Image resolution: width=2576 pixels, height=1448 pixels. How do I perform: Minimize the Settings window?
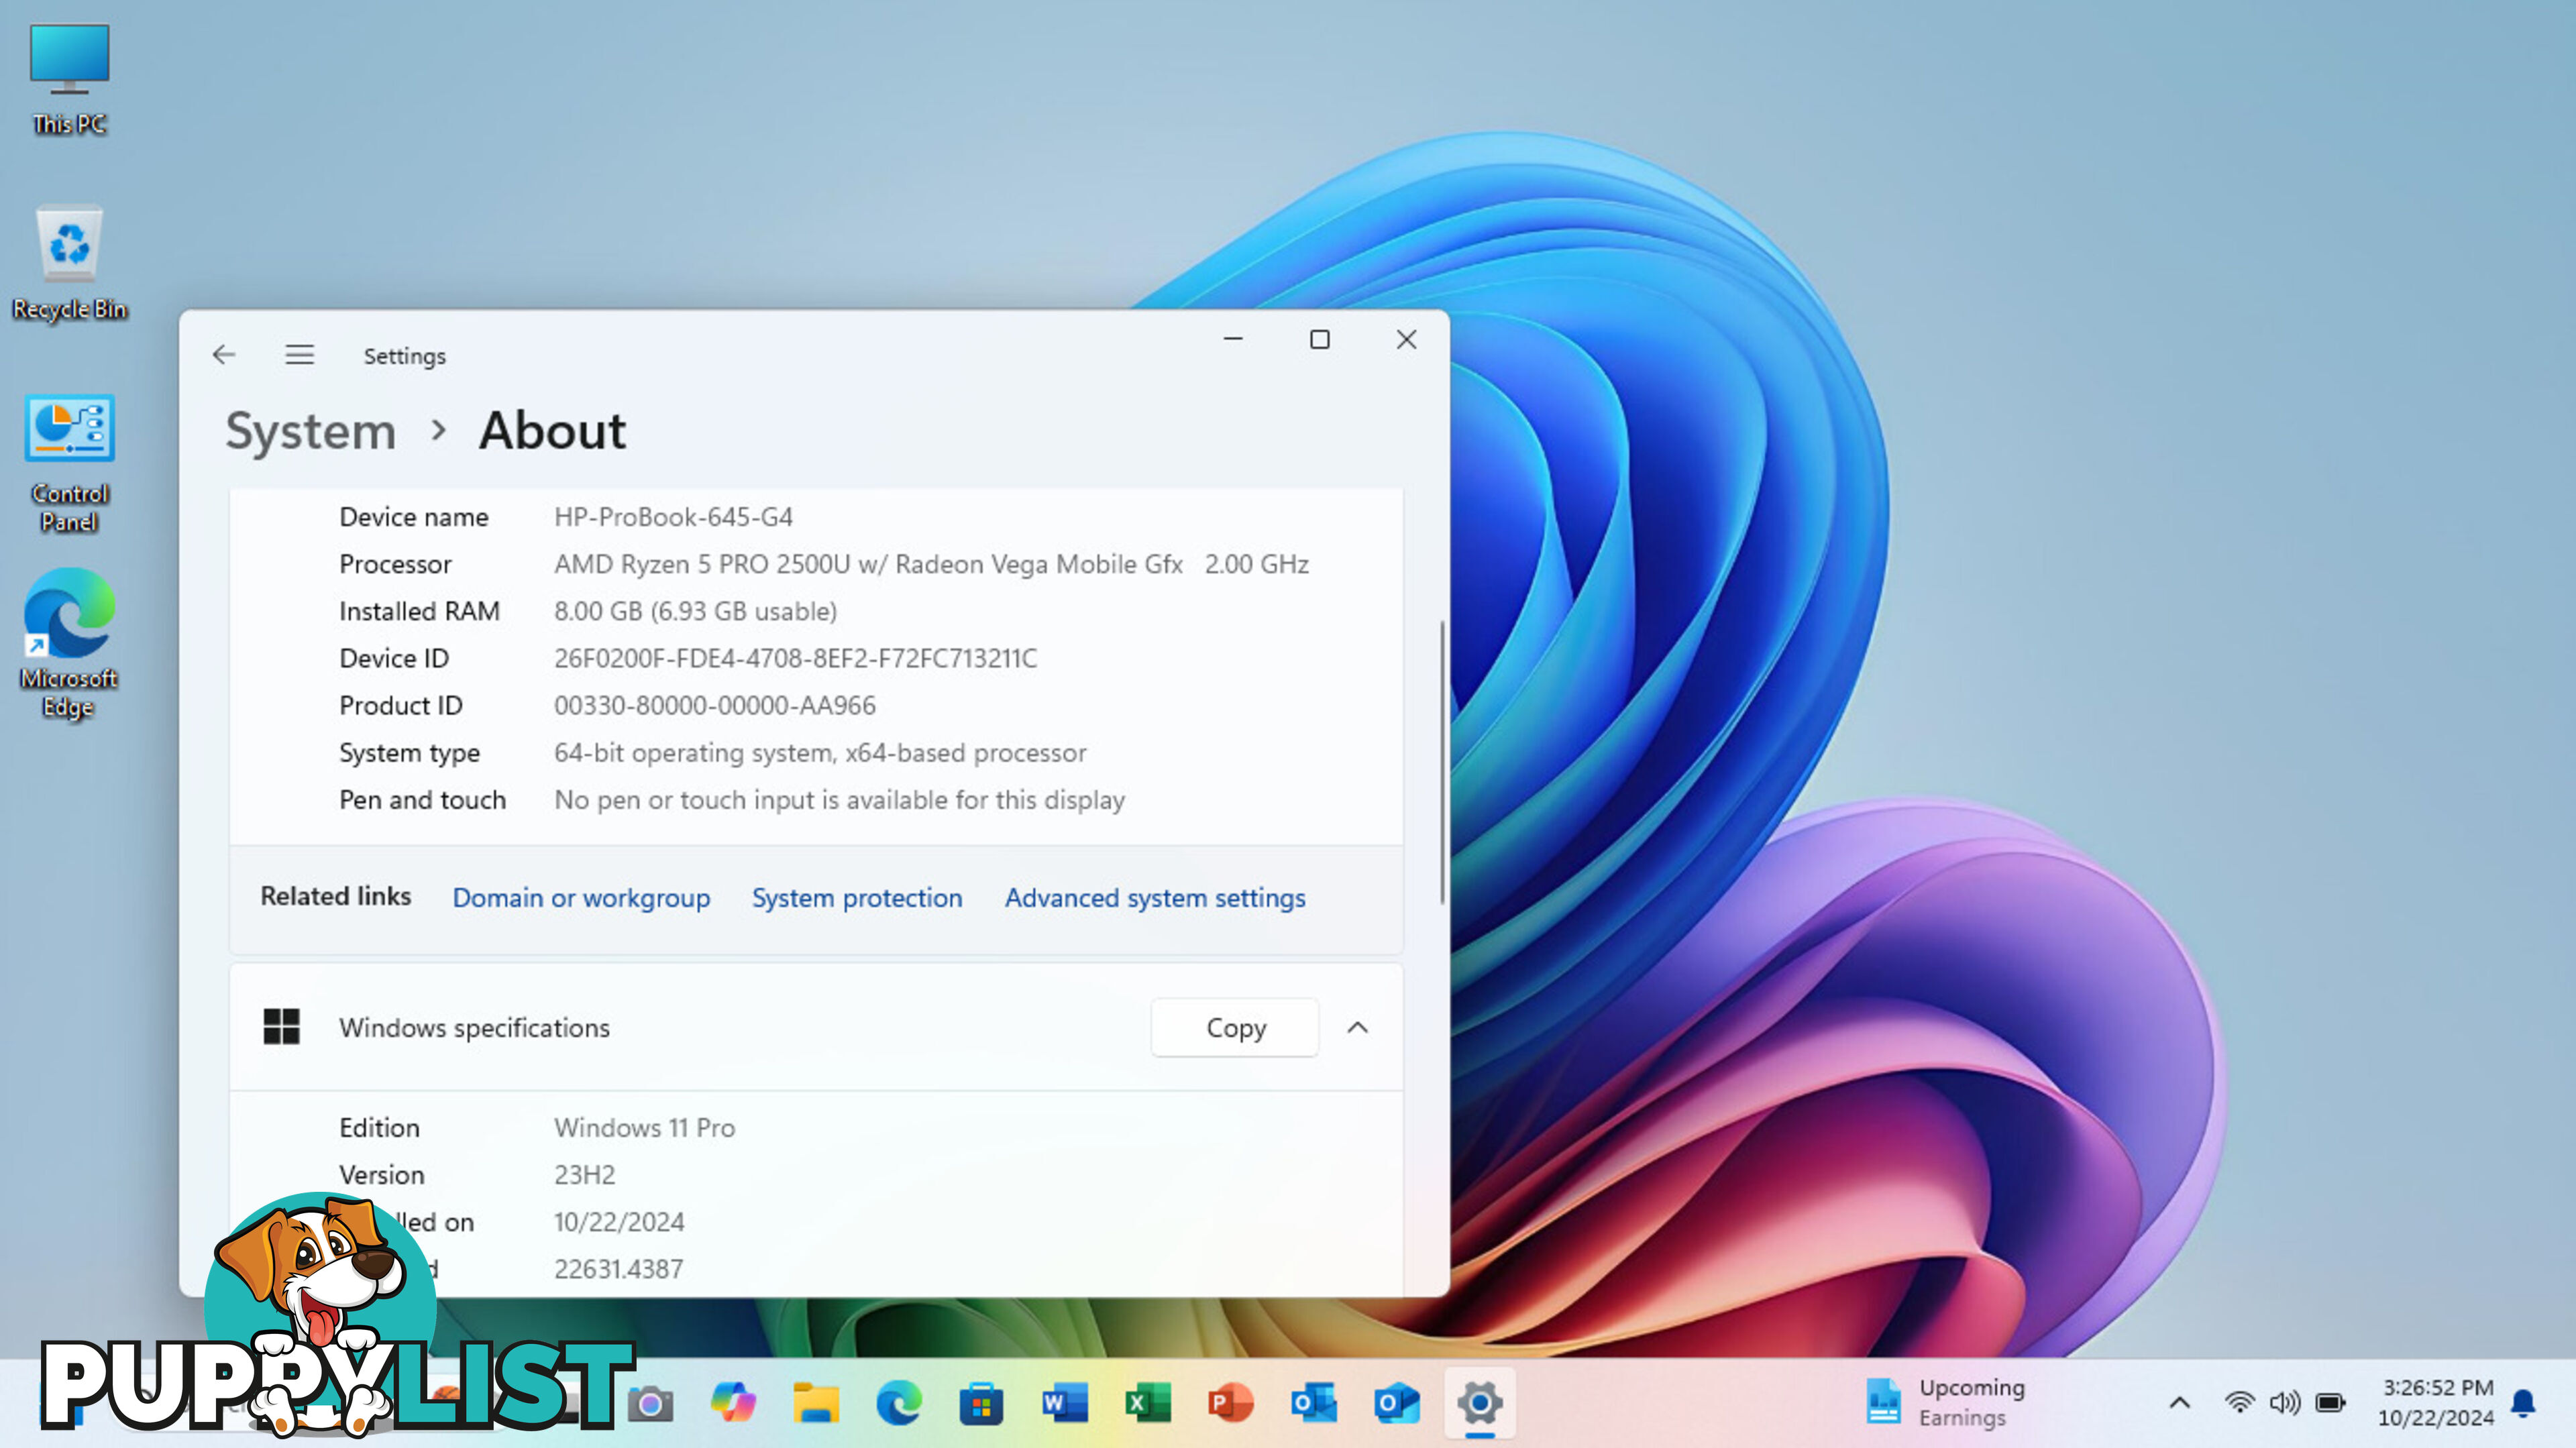point(1233,339)
